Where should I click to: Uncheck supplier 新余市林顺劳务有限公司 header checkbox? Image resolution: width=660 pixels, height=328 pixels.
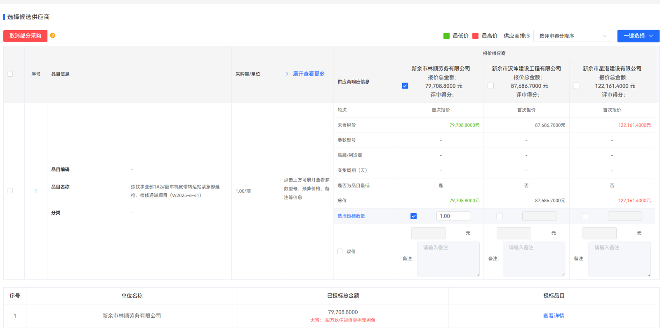pyautogui.click(x=405, y=86)
